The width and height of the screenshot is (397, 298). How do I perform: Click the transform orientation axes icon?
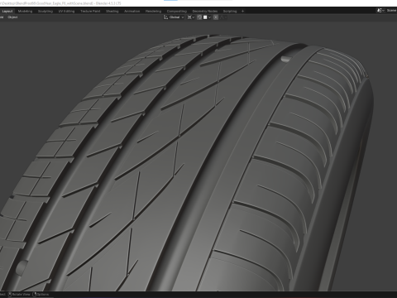click(165, 17)
